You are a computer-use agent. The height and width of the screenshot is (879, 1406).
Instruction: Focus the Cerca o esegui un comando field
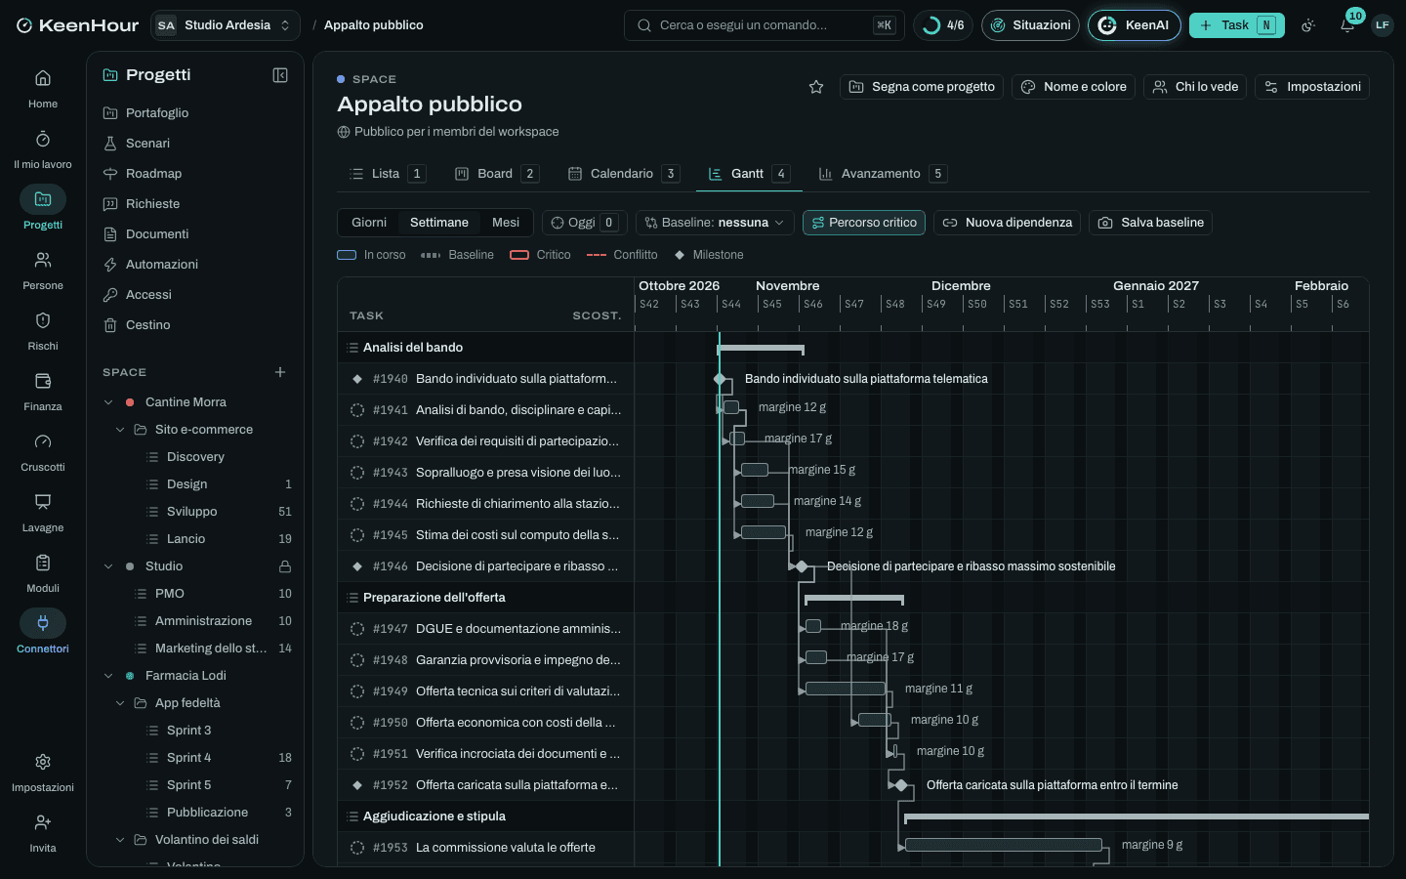[x=765, y=25]
